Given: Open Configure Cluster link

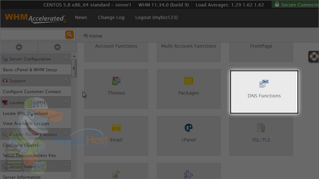Looking at the screenshot, I should (20, 145).
